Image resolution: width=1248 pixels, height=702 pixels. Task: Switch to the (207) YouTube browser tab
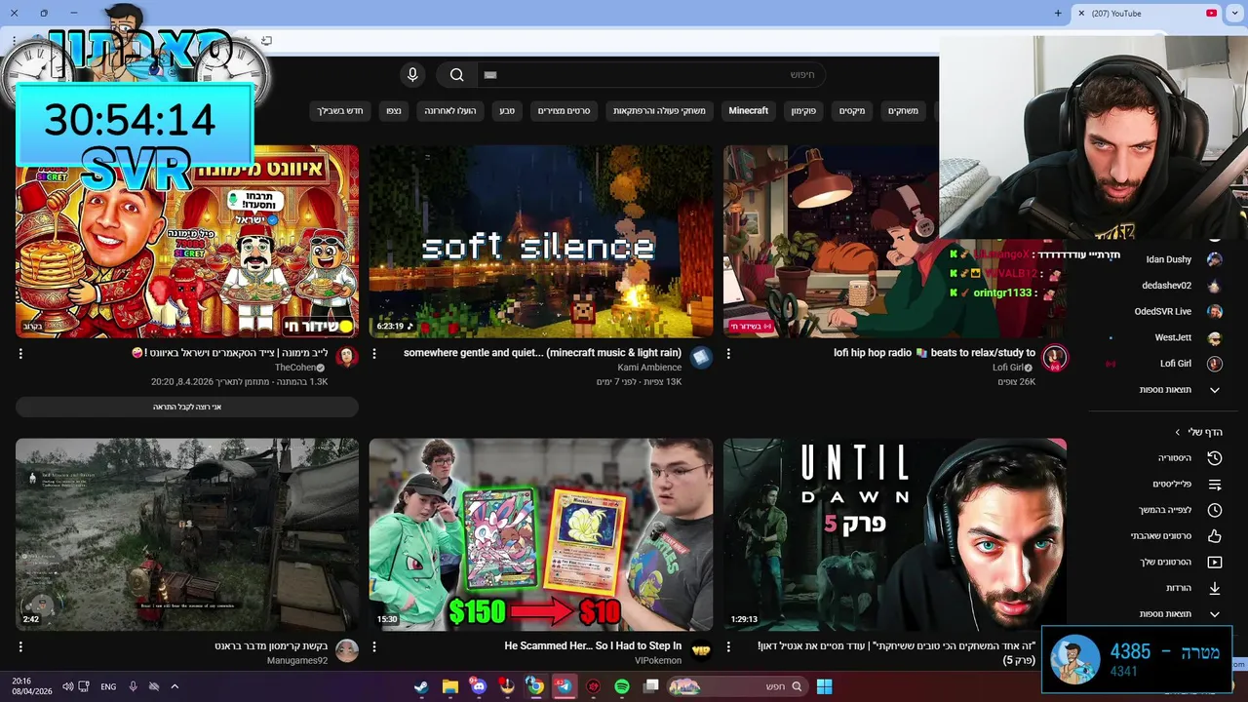(x=1149, y=14)
